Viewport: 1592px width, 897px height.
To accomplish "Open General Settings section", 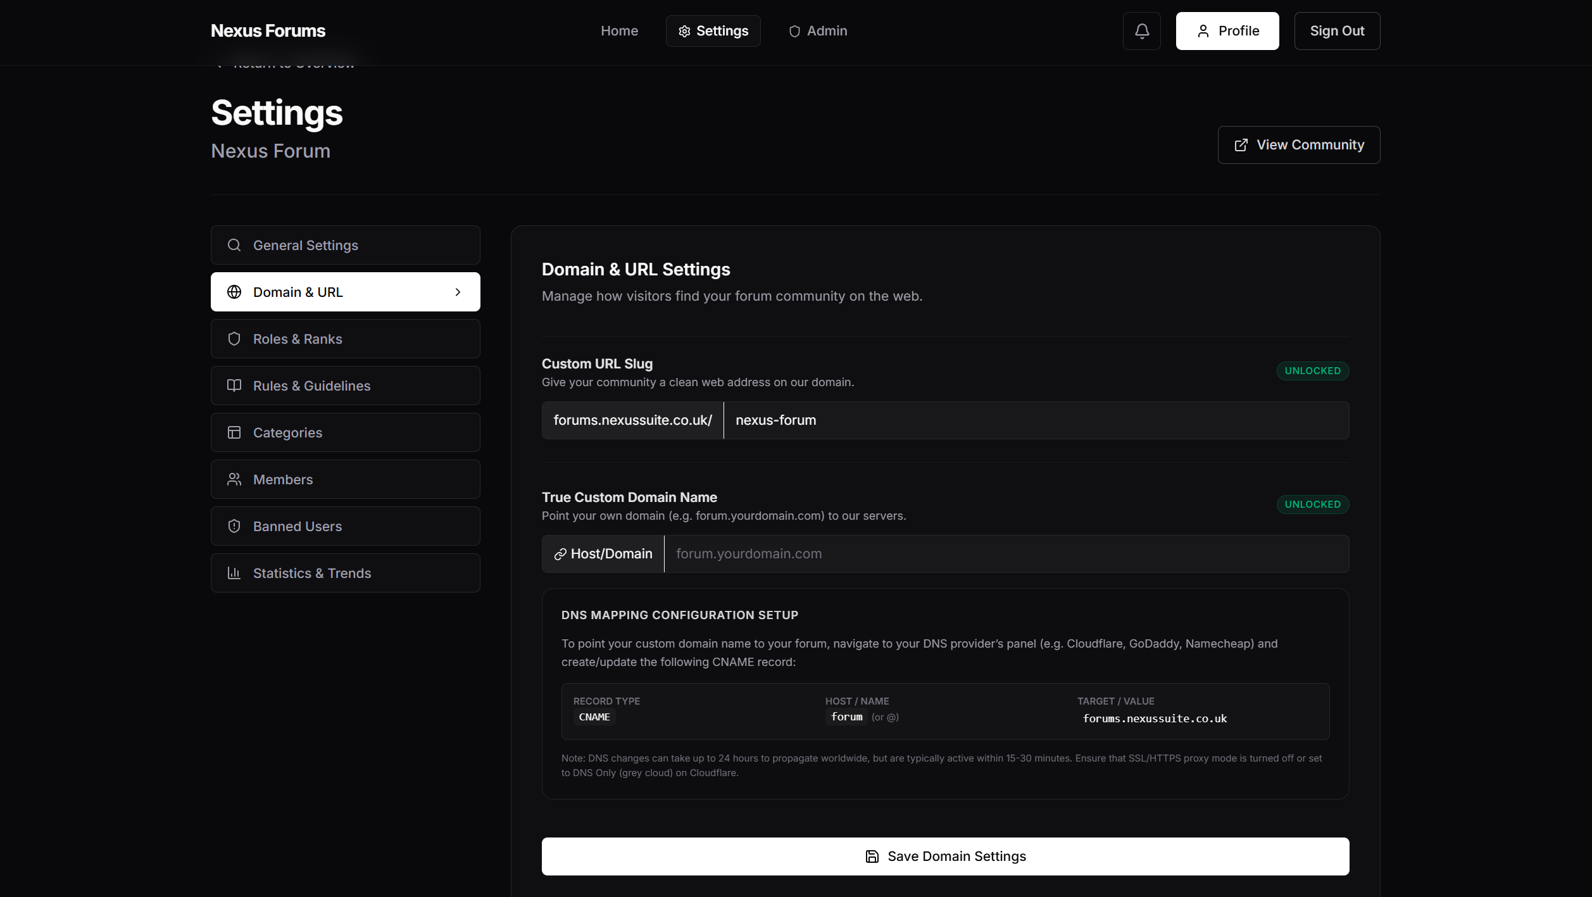I will (345, 245).
